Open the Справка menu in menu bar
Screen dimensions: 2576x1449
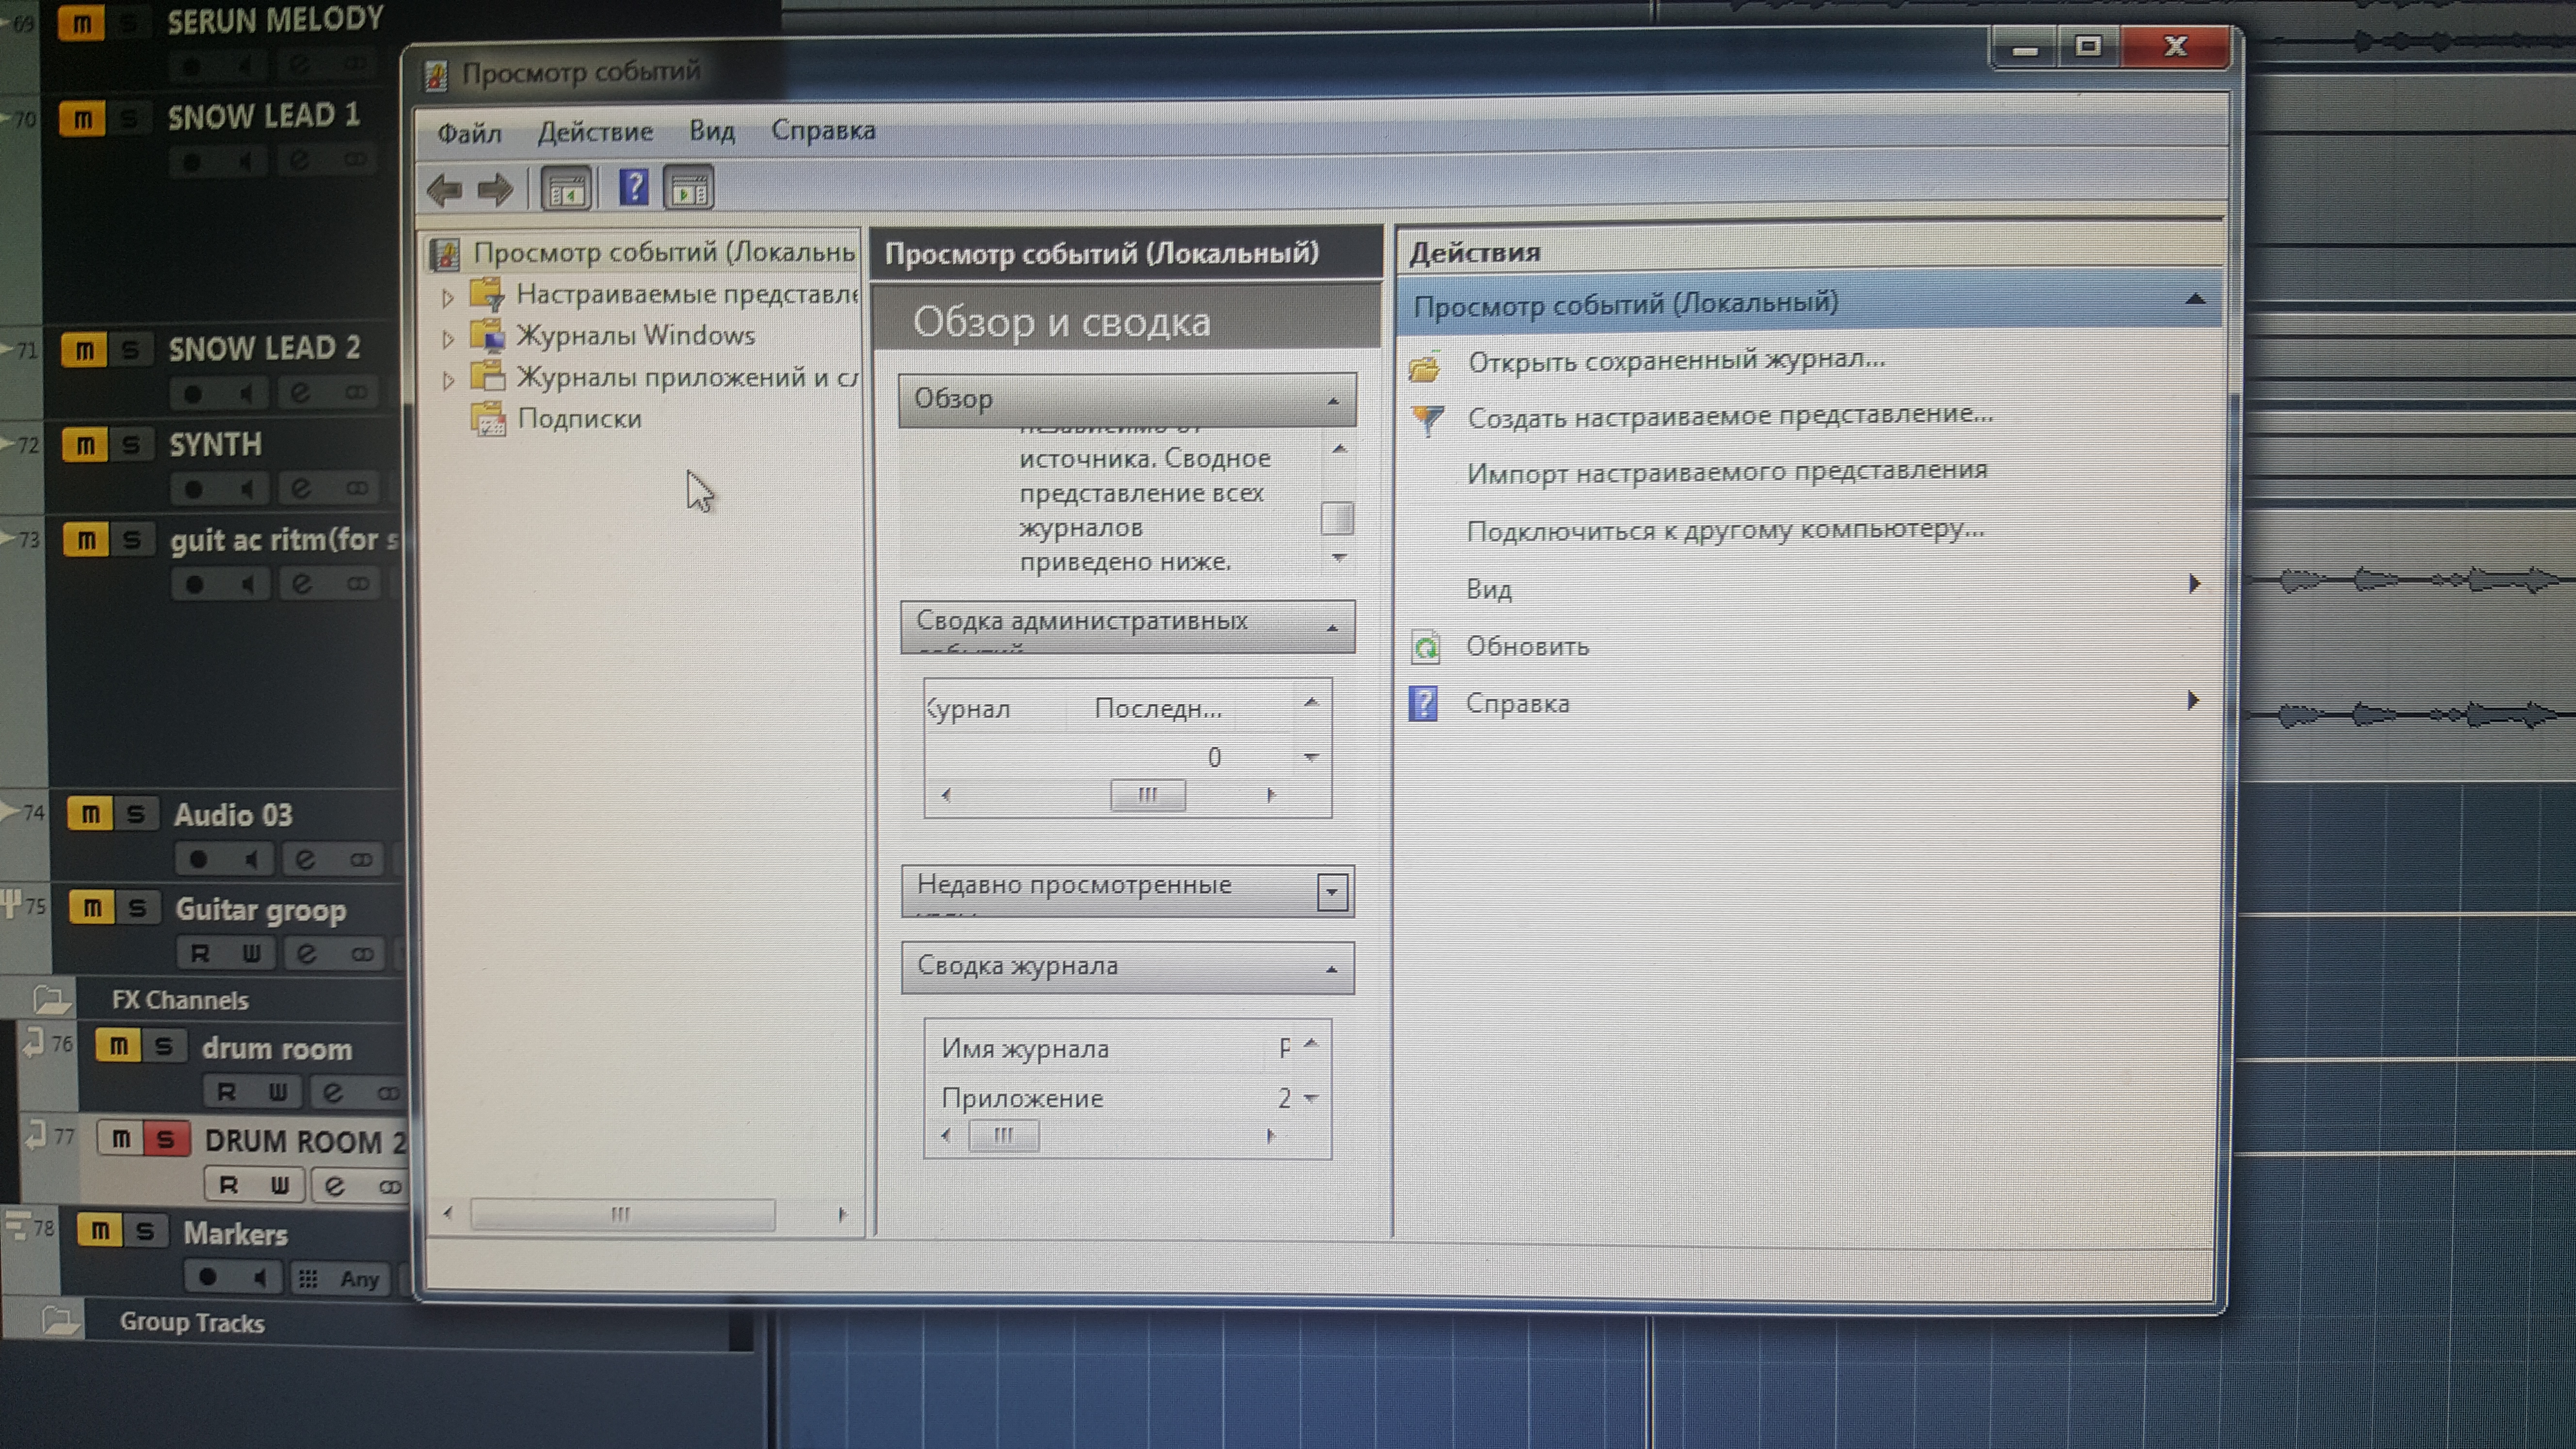pyautogui.click(x=823, y=131)
